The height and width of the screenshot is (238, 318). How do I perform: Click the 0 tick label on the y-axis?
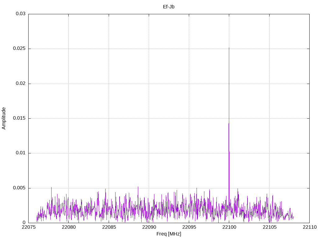(x=24, y=223)
